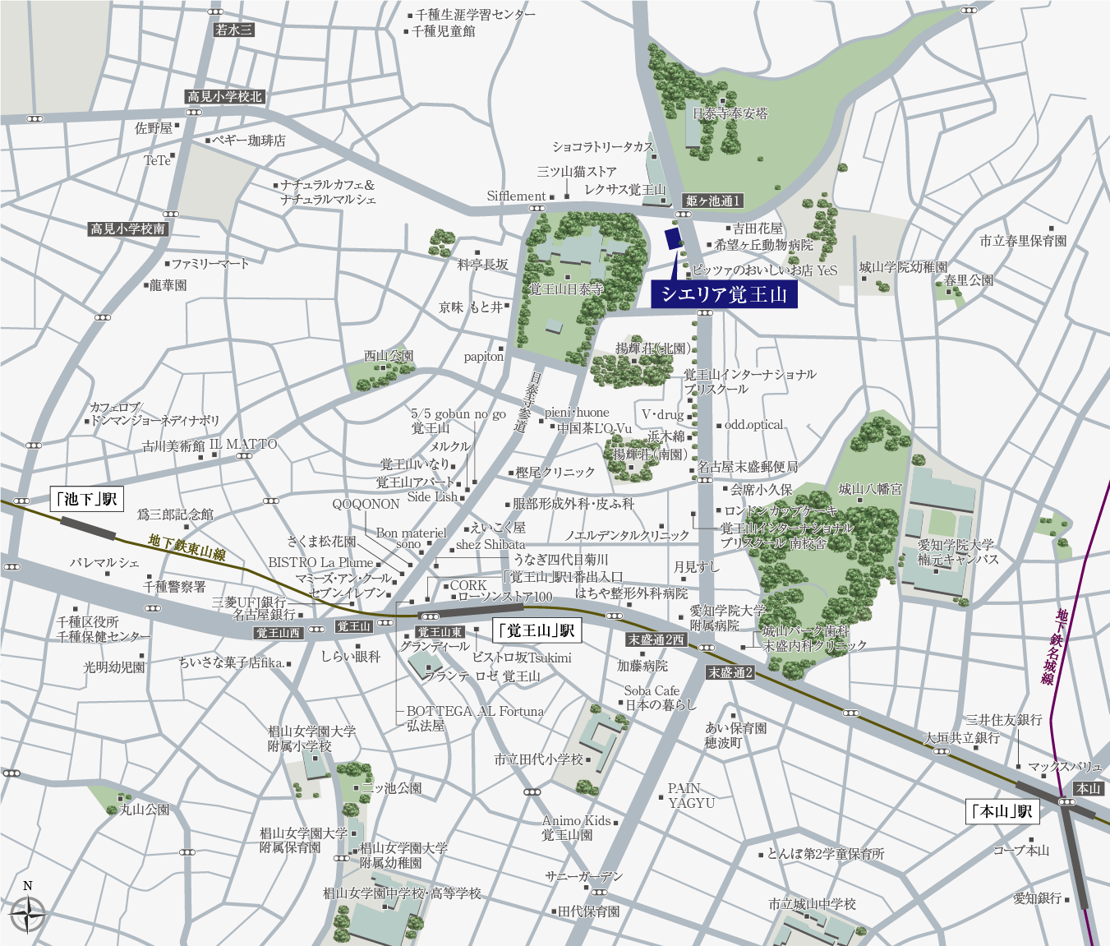Select the 愛知銀行 label
This screenshot has height=946, width=1110.
[1037, 899]
